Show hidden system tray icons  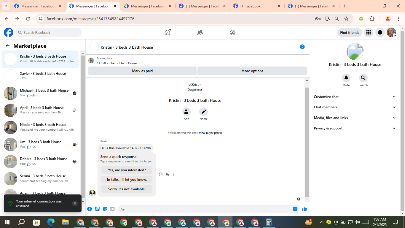pyautogui.click(x=321, y=222)
